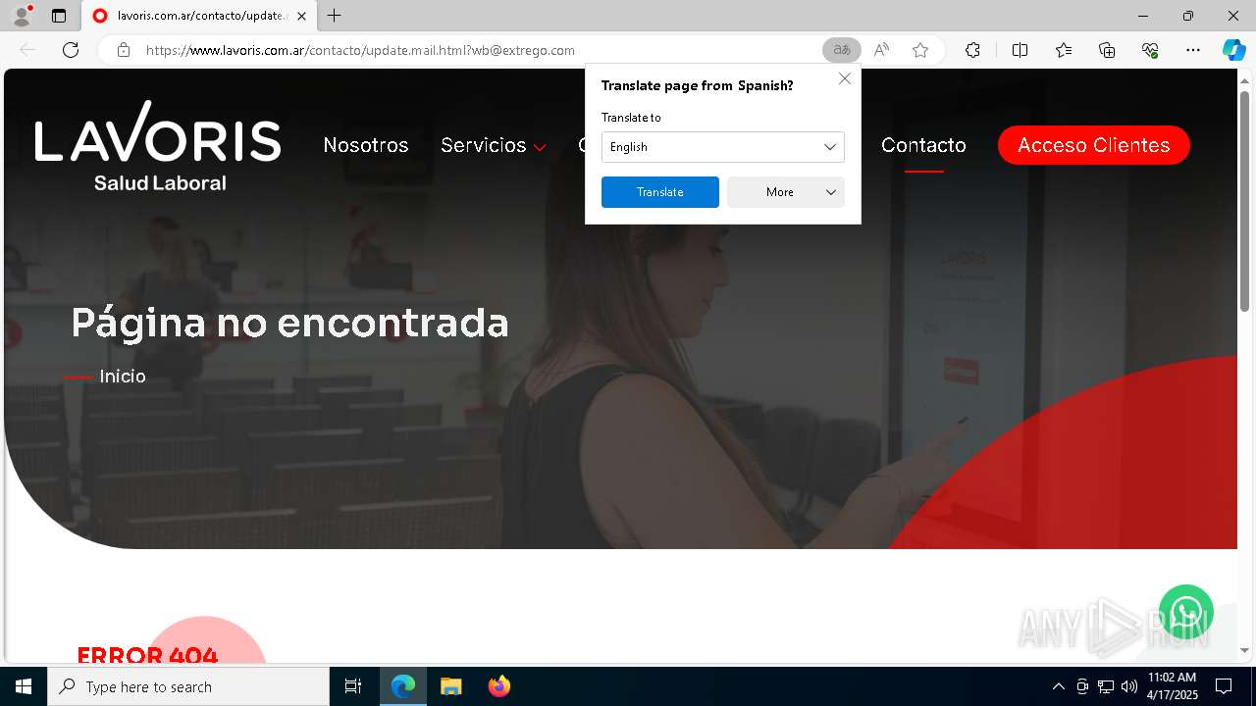The width and height of the screenshot is (1256, 706).
Task: Open Browser essentials heart icon
Action: [1150, 50]
